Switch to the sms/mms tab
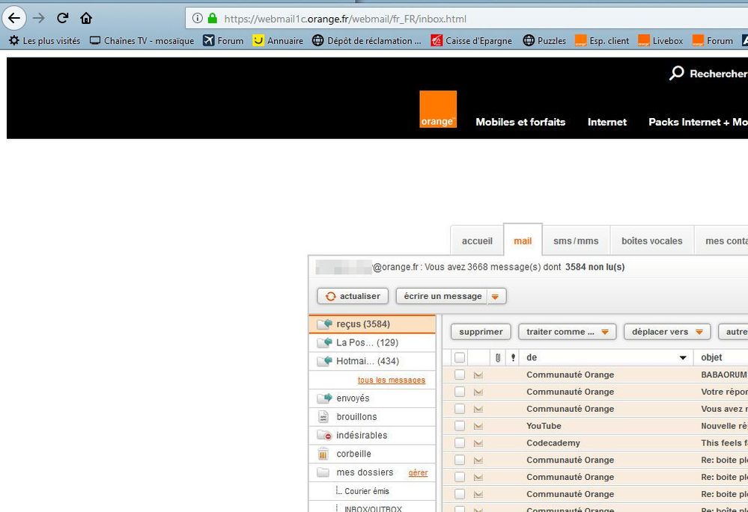This screenshot has height=512, width=748. click(x=576, y=241)
